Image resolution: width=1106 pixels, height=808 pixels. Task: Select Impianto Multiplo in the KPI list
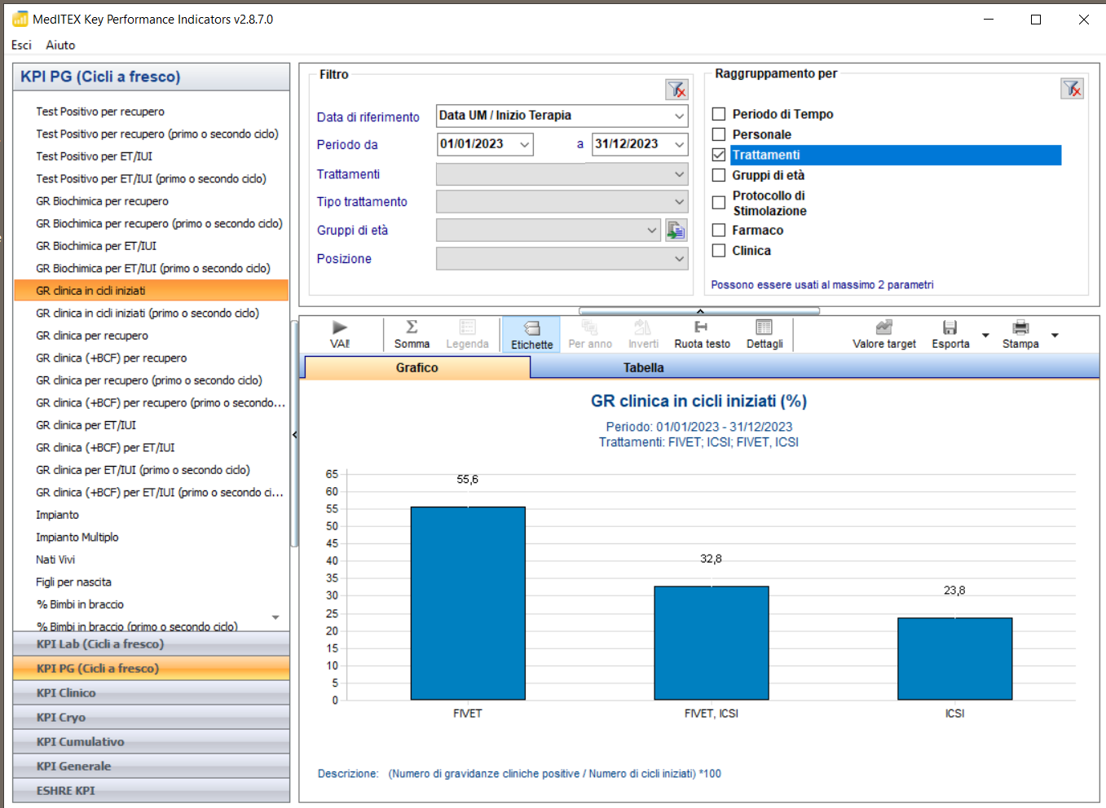tap(77, 538)
